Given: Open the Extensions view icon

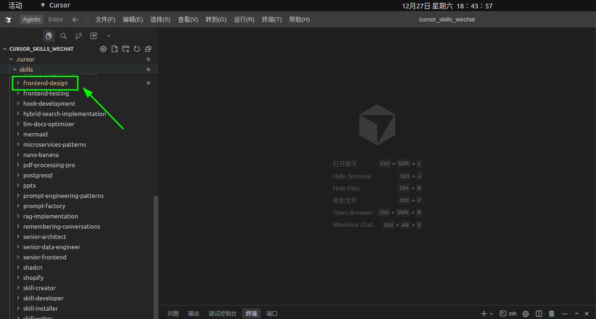Looking at the screenshot, I should [94, 36].
